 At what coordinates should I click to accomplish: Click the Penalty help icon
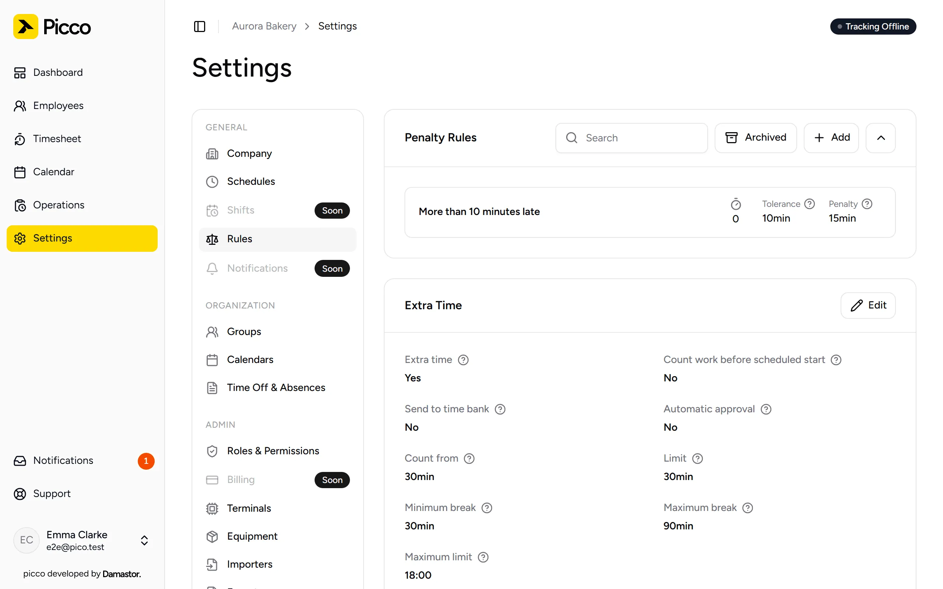click(867, 204)
